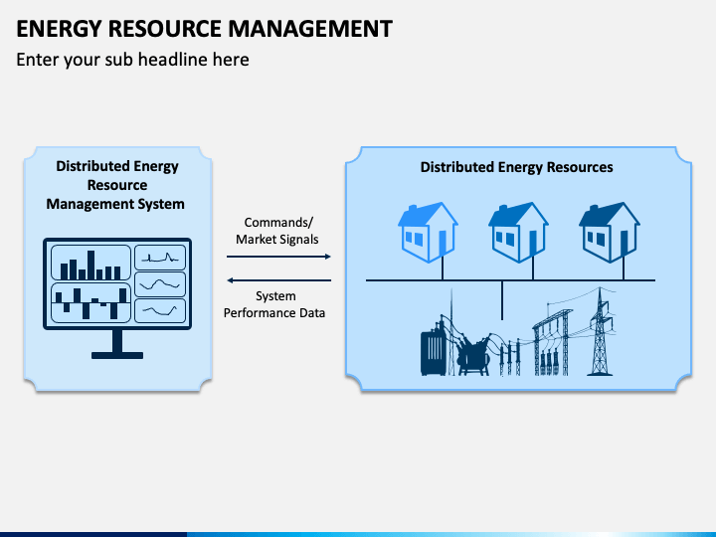Click the horizontal bus line connecting houses
The height and width of the screenshot is (537, 716).
510,280
